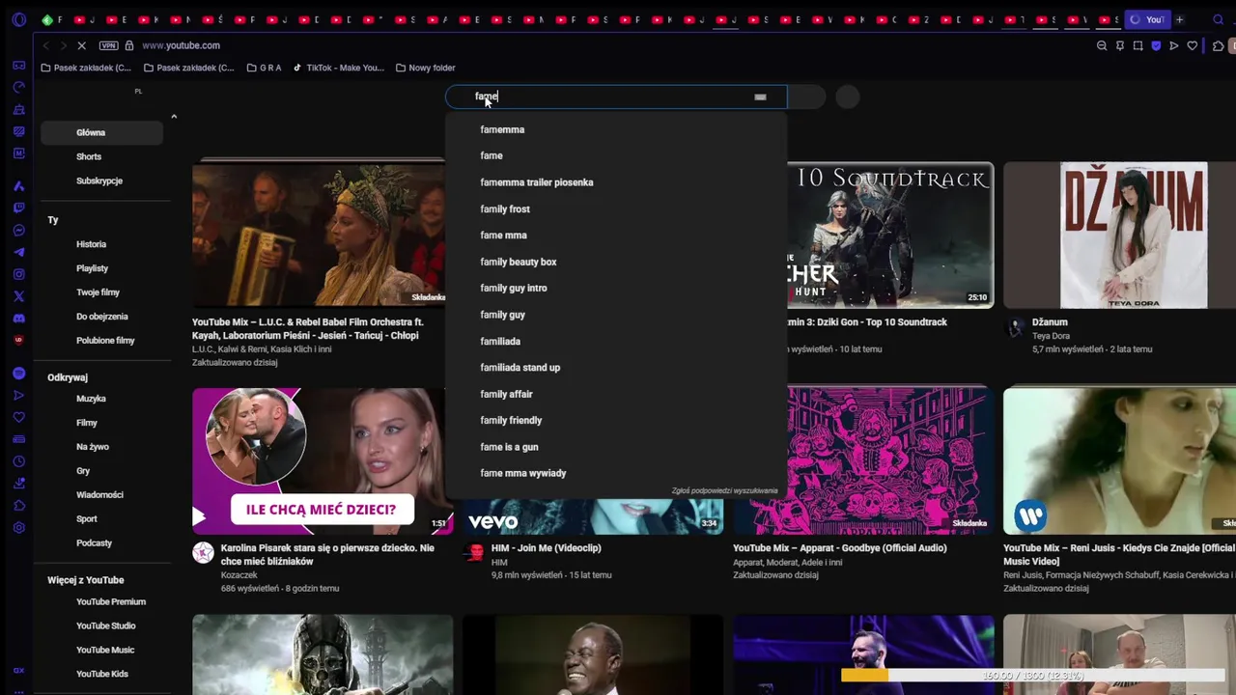Click the YouTube search button
The image size is (1236, 695).
point(806,97)
